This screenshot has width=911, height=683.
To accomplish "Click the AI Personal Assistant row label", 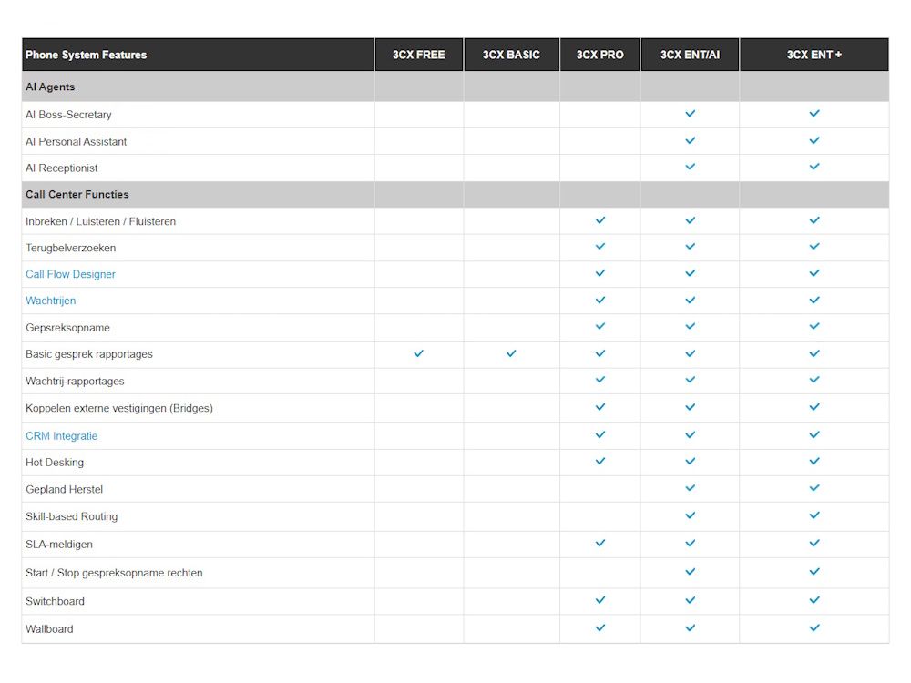I will tap(77, 142).
